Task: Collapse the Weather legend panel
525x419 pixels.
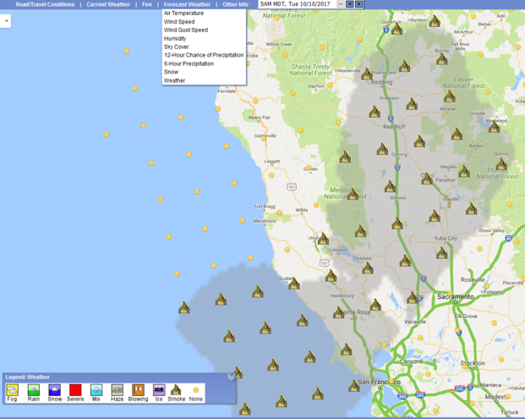Action: (231, 377)
